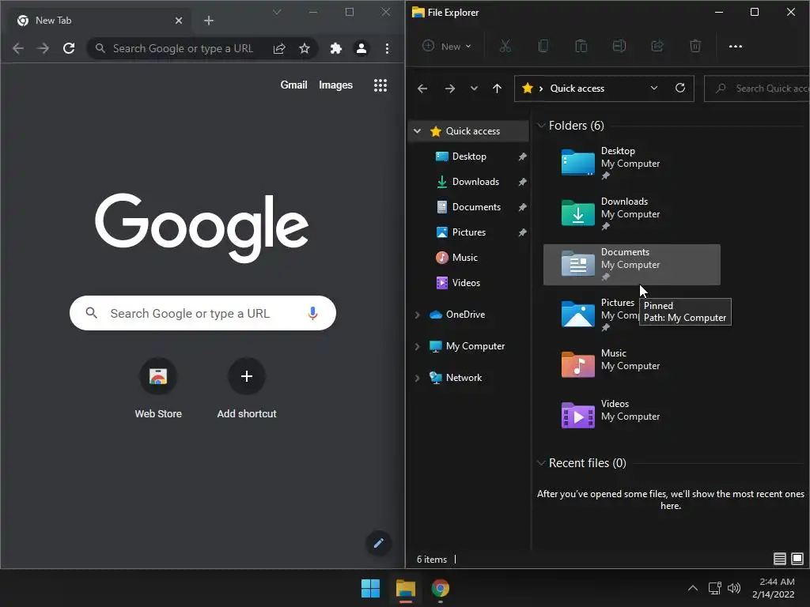Close the New Tab tab

[179, 21]
